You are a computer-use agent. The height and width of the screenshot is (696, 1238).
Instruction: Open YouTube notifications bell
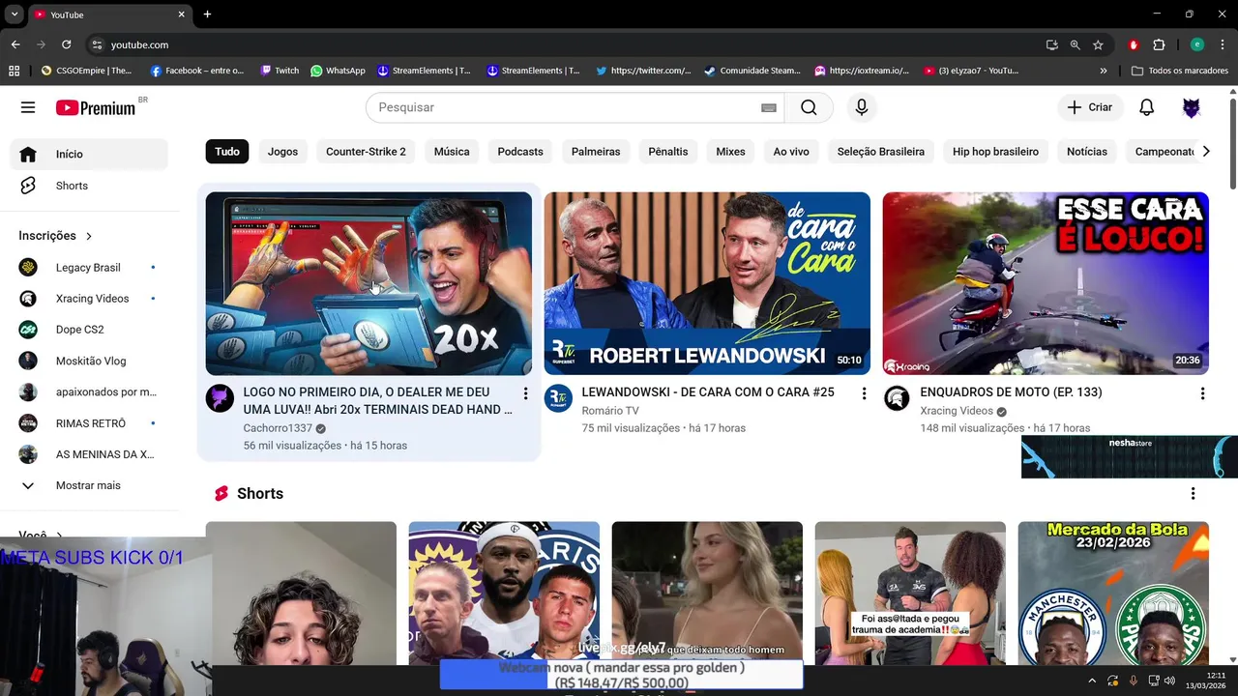point(1146,107)
